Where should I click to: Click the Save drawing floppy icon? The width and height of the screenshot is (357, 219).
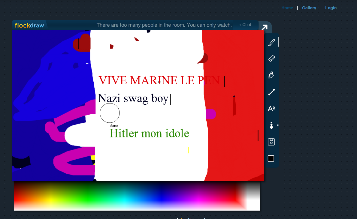coord(271,142)
